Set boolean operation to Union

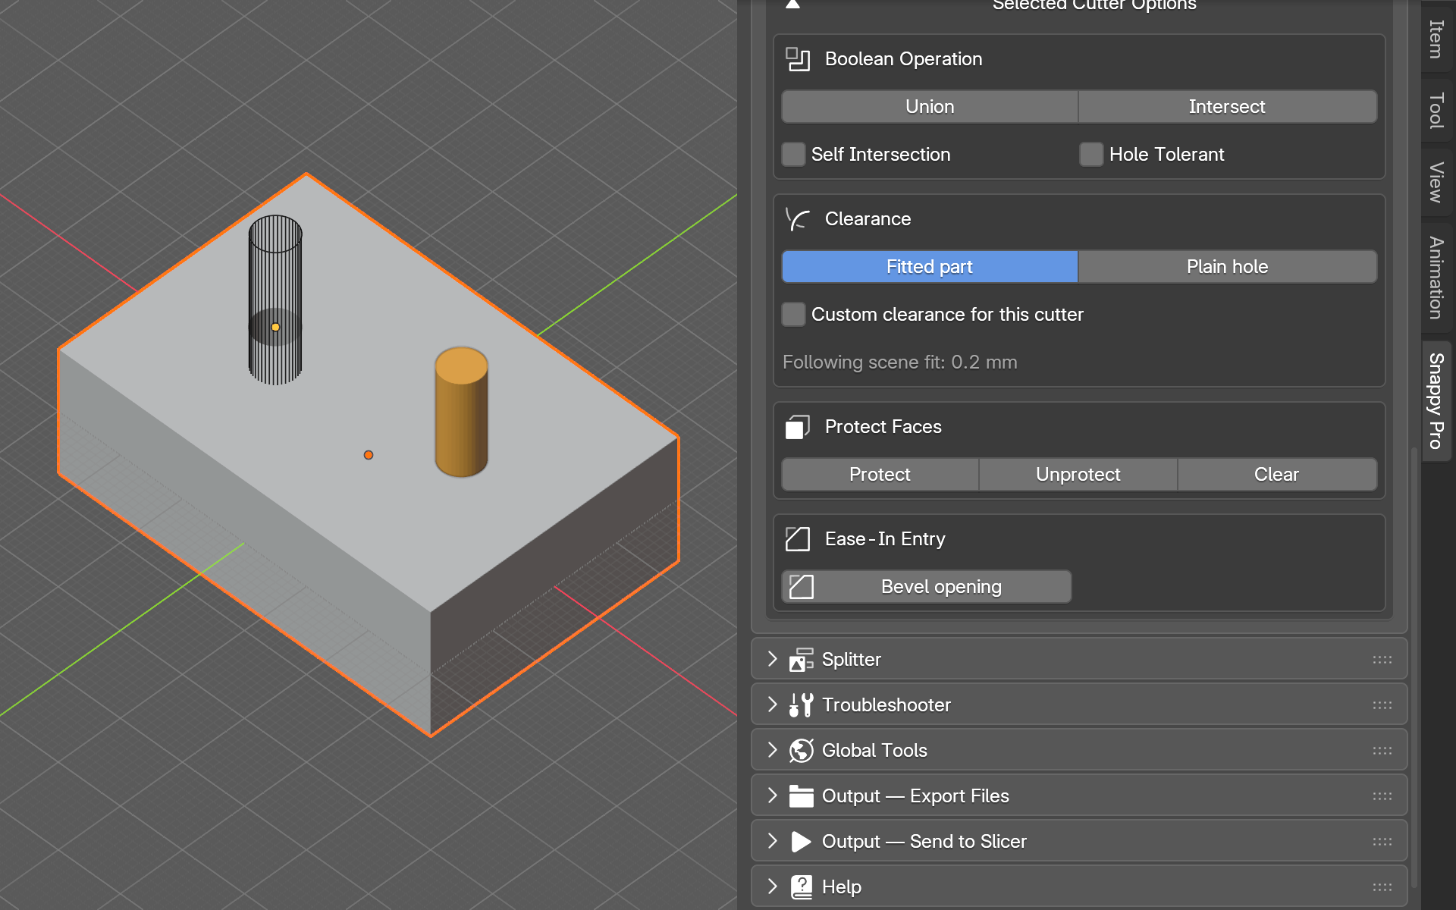click(x=930, y=107)
